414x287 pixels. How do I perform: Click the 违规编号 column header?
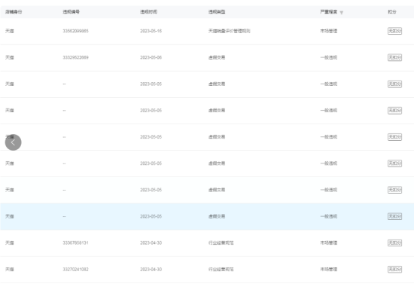[72, 11]
